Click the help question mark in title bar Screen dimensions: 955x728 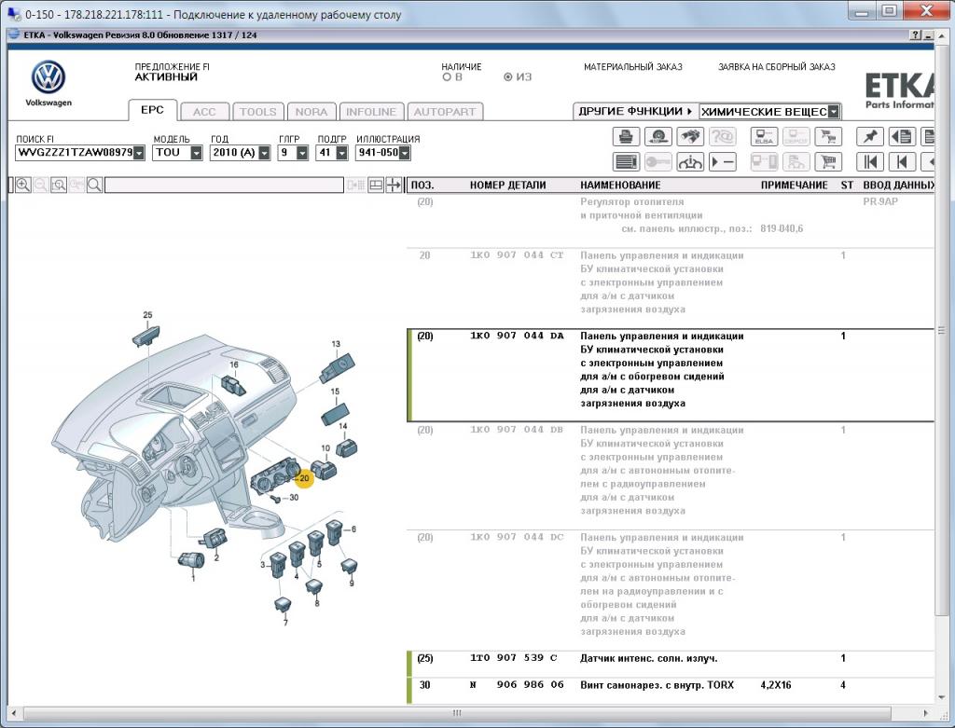point(916,35)
